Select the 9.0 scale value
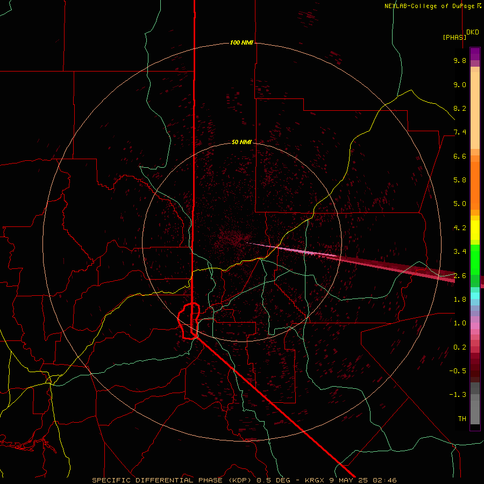 [x=460, y=84]
